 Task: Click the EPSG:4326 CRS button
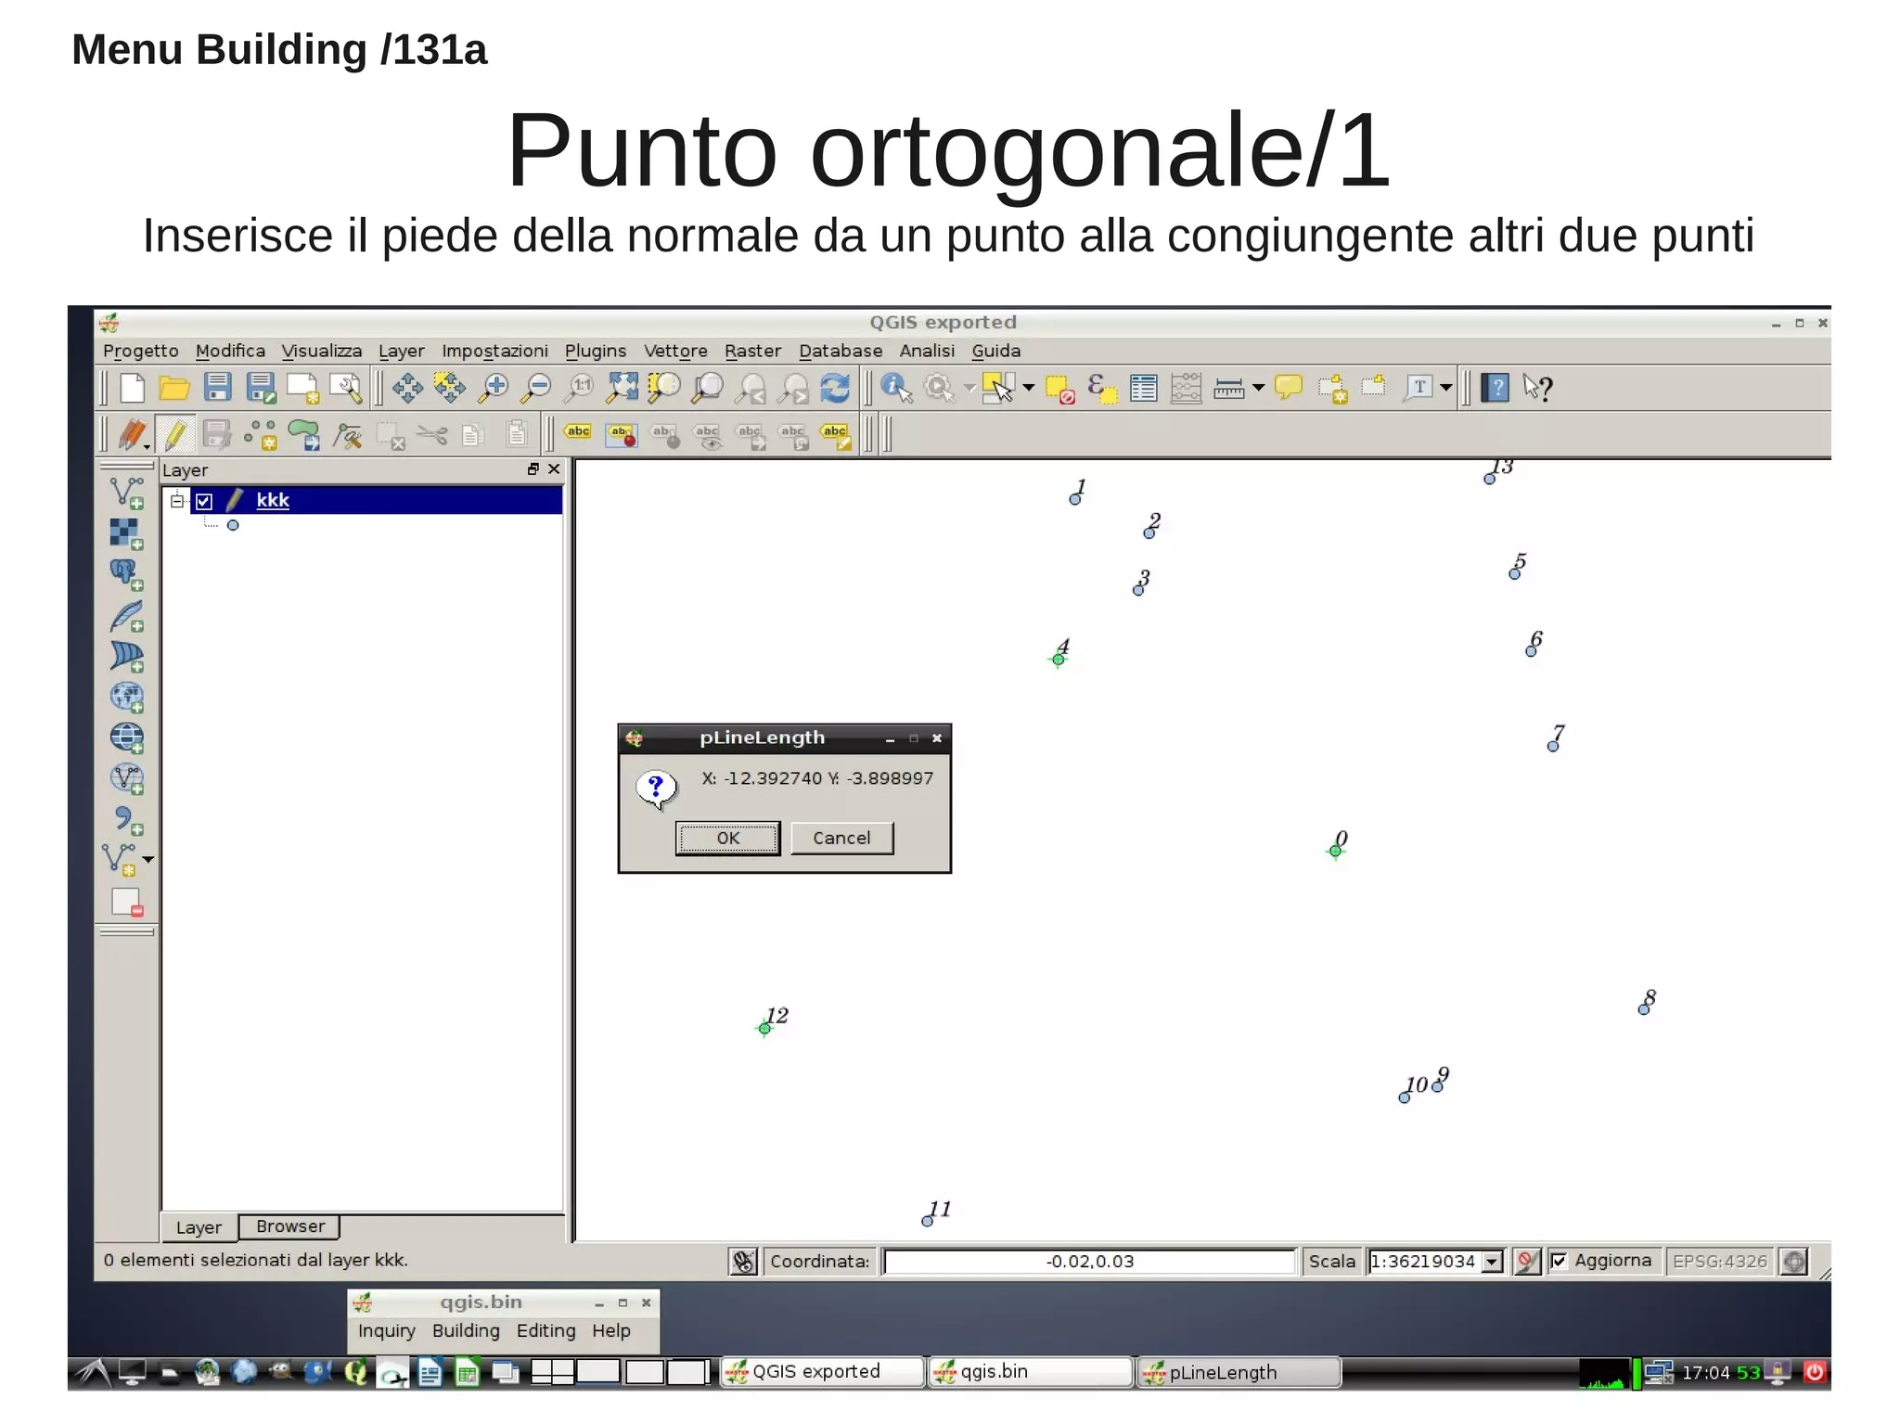(1719, 1262)
